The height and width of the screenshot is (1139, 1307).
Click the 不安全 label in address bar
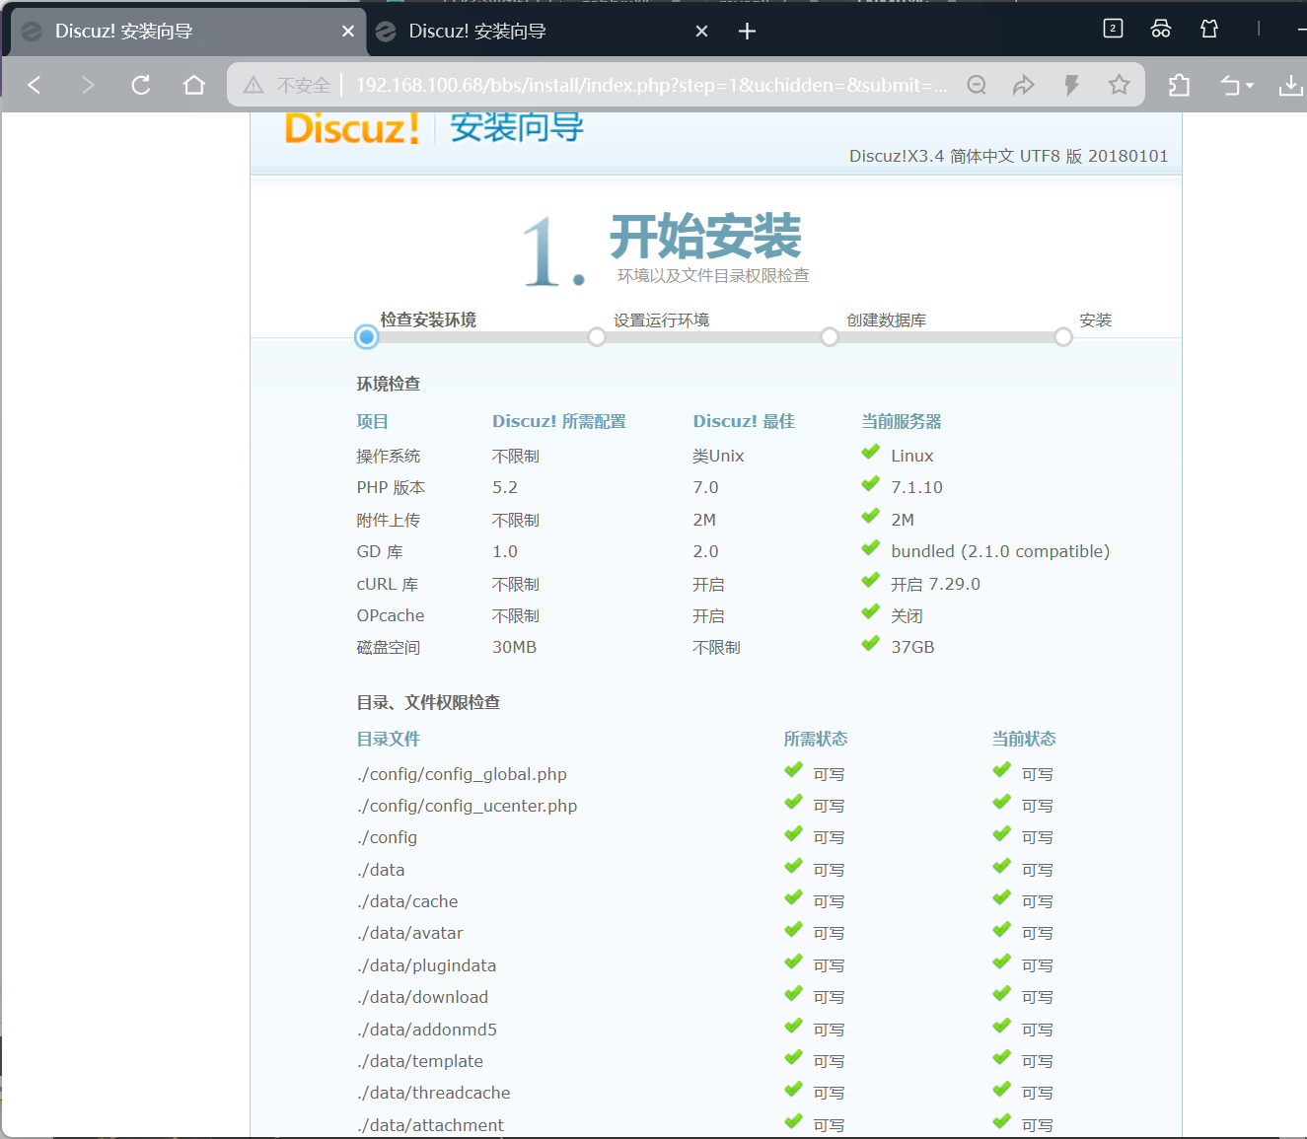303,86
